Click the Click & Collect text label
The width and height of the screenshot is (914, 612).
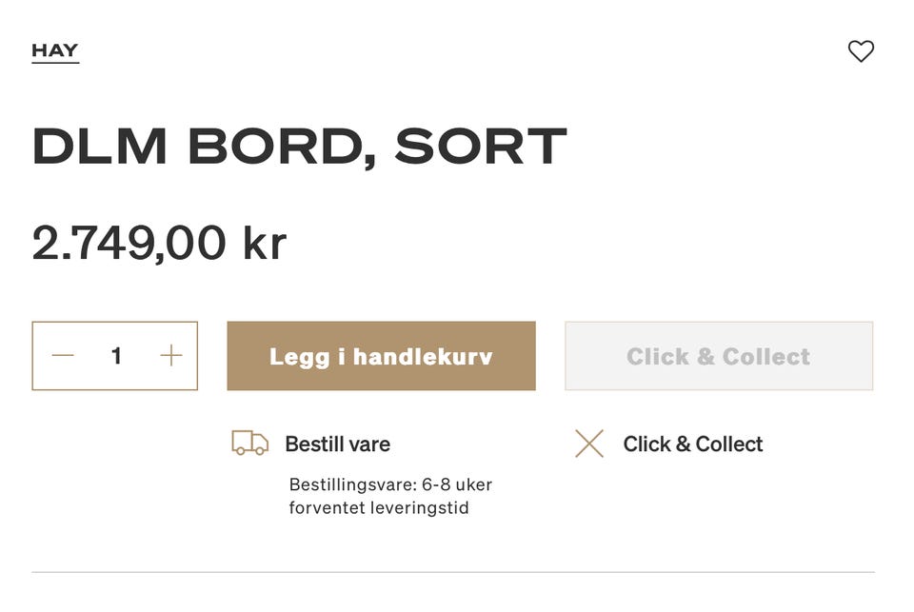pyautogui.click(x=692, y=444)
